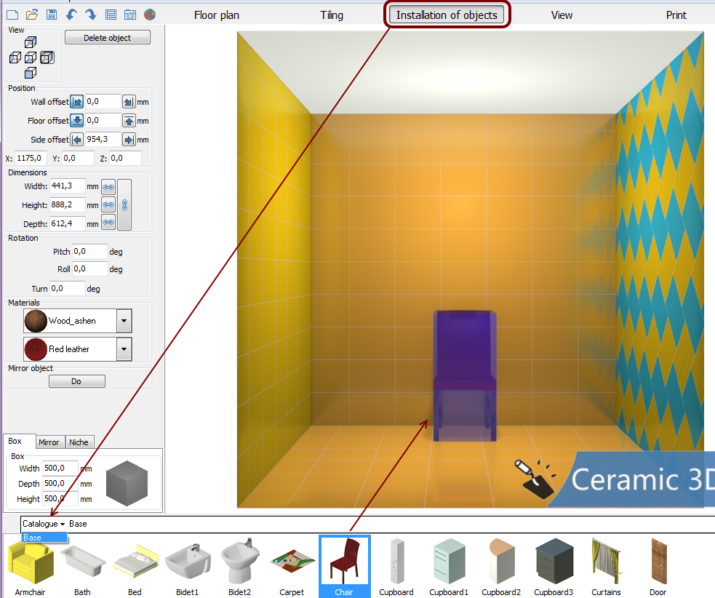Screen dimensions: 715x598
Task: Switch to Installation of objects tab
Action: click(x=447, y=15)
